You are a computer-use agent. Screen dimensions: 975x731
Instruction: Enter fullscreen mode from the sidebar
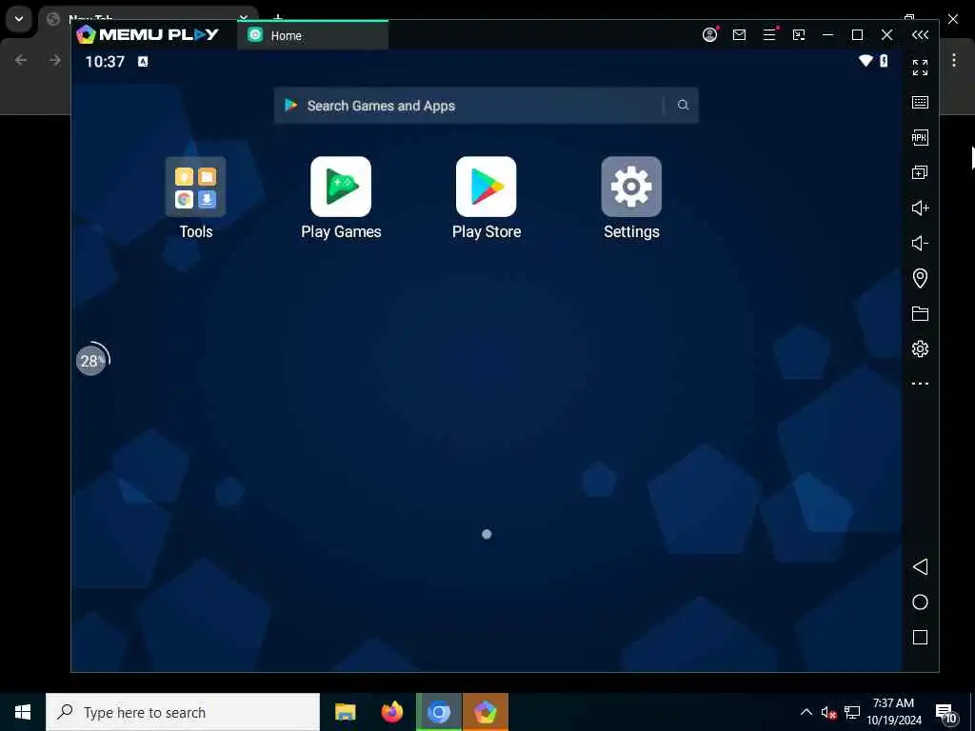coord(921,68)
